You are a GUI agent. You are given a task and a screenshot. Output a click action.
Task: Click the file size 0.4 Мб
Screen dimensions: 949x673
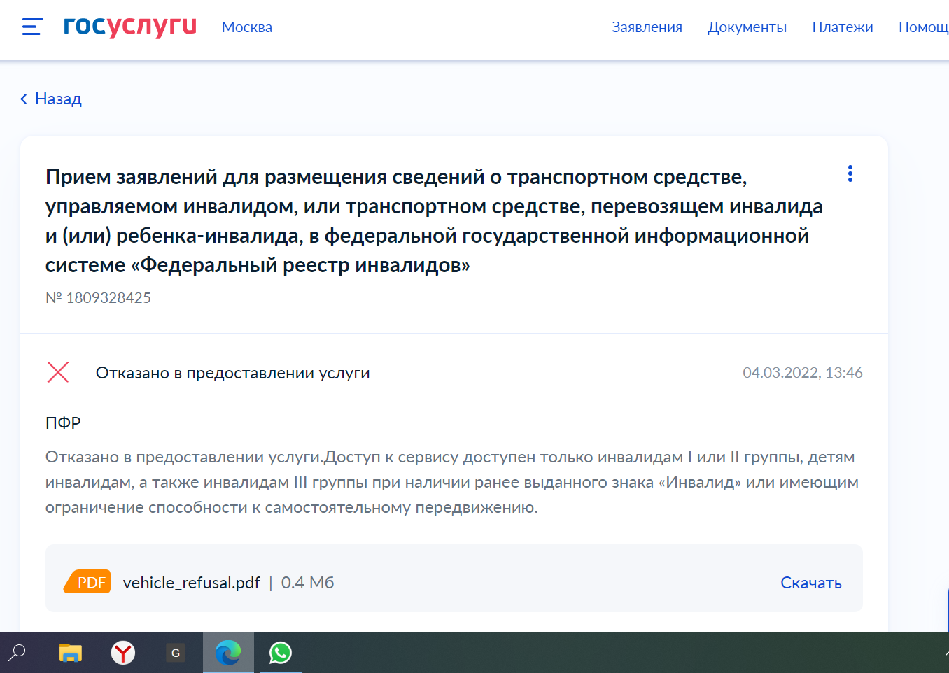tap(308, 583)
